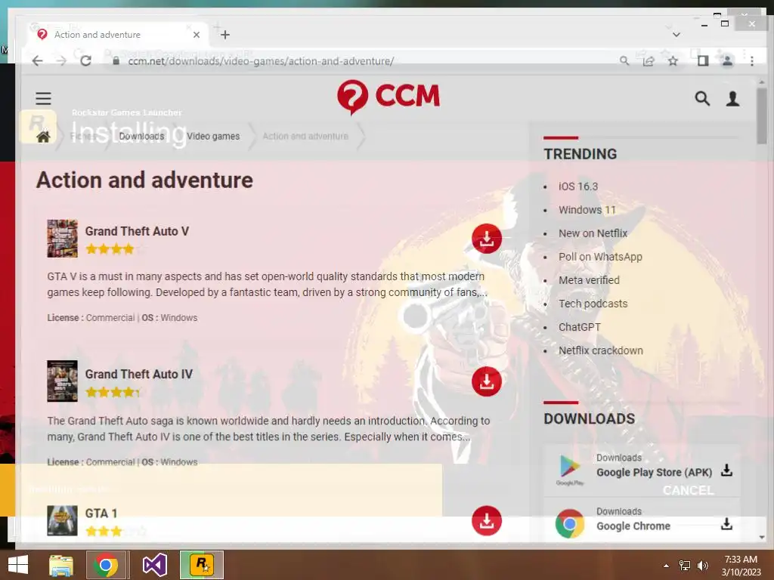The width and height of the screenshot is (774, 580).
Task: Switch to Chrome in the taskbar
Action: (x=106, y=565)
